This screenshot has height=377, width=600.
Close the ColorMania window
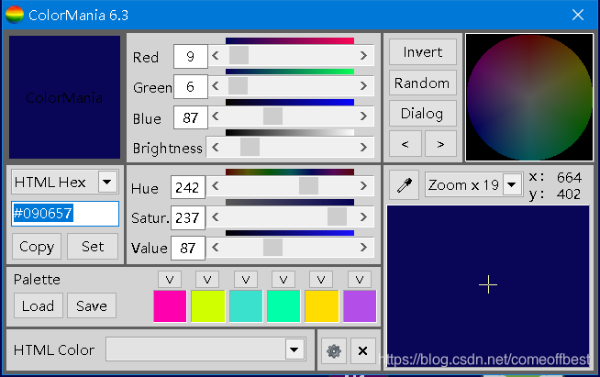coord(578,15)
